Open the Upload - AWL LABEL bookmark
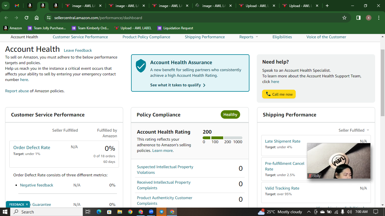This screenshot has height=216, width=385. pos(133,28)
